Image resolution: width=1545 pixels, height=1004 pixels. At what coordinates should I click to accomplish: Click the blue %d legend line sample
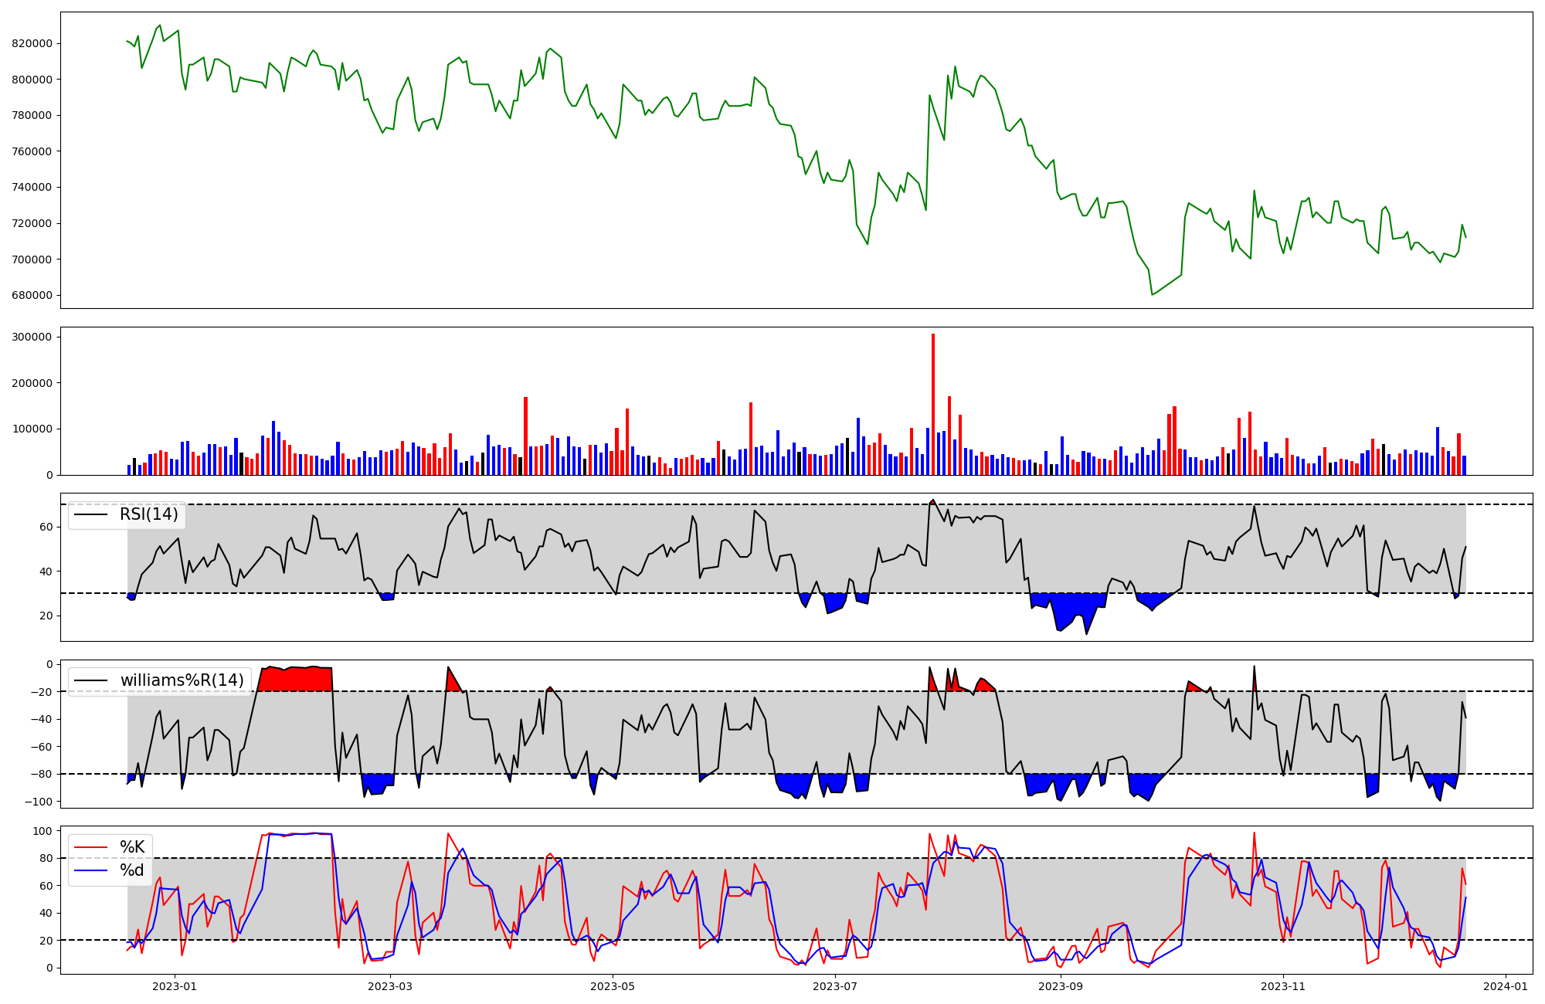click(90, 870)
